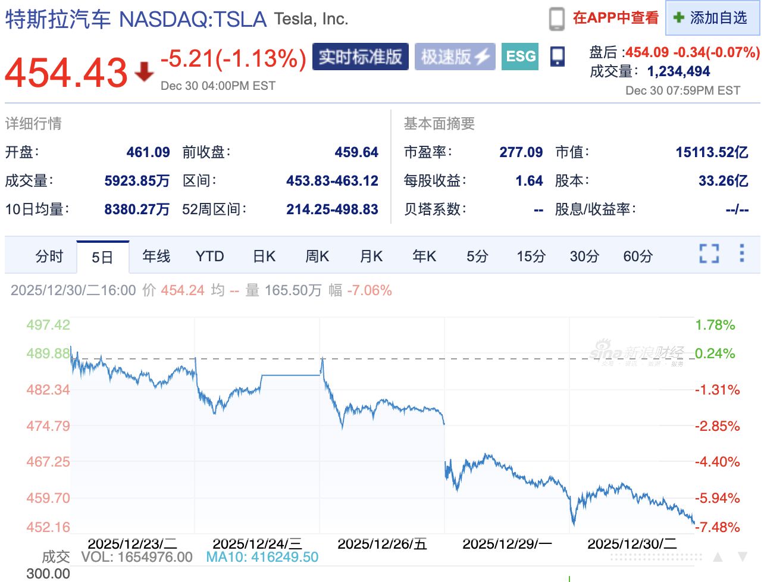This screenshot has width=764, height=582.
Task: Switch to 实时标准版 real-time standard mode
Action: point(360,57)
